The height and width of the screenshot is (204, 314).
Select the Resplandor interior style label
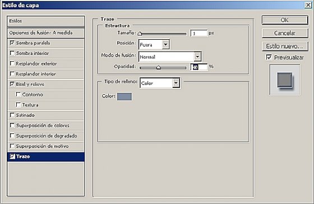pos(36,74)
